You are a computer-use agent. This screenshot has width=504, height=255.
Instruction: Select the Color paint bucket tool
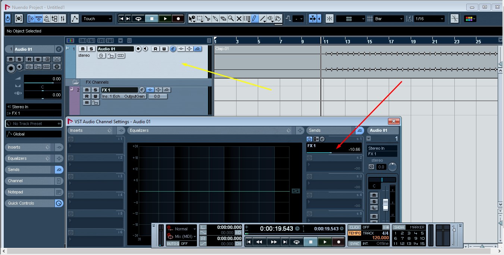(x=278, y=18)
